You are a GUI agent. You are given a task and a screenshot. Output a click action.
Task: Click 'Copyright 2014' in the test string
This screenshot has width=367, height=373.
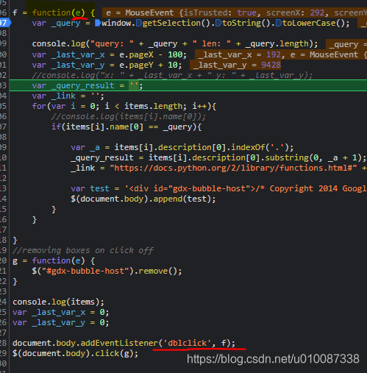(x=303, y=188)
